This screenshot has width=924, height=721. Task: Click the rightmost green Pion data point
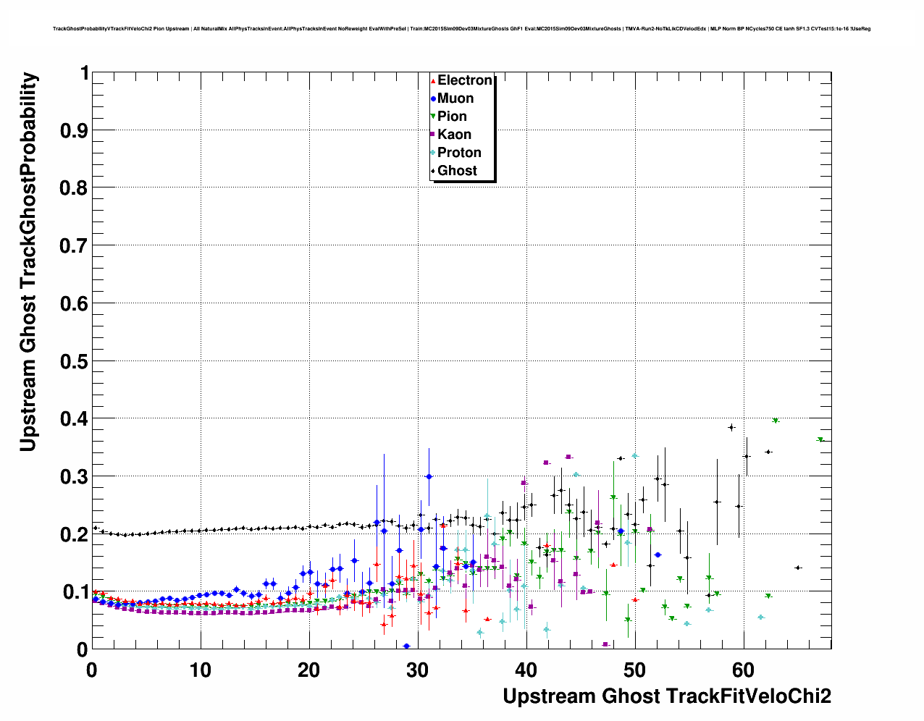pyautogui.click(x=820, y=440)
